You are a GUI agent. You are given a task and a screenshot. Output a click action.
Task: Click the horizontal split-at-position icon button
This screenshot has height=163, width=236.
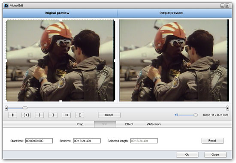click(x=66, y=115)
